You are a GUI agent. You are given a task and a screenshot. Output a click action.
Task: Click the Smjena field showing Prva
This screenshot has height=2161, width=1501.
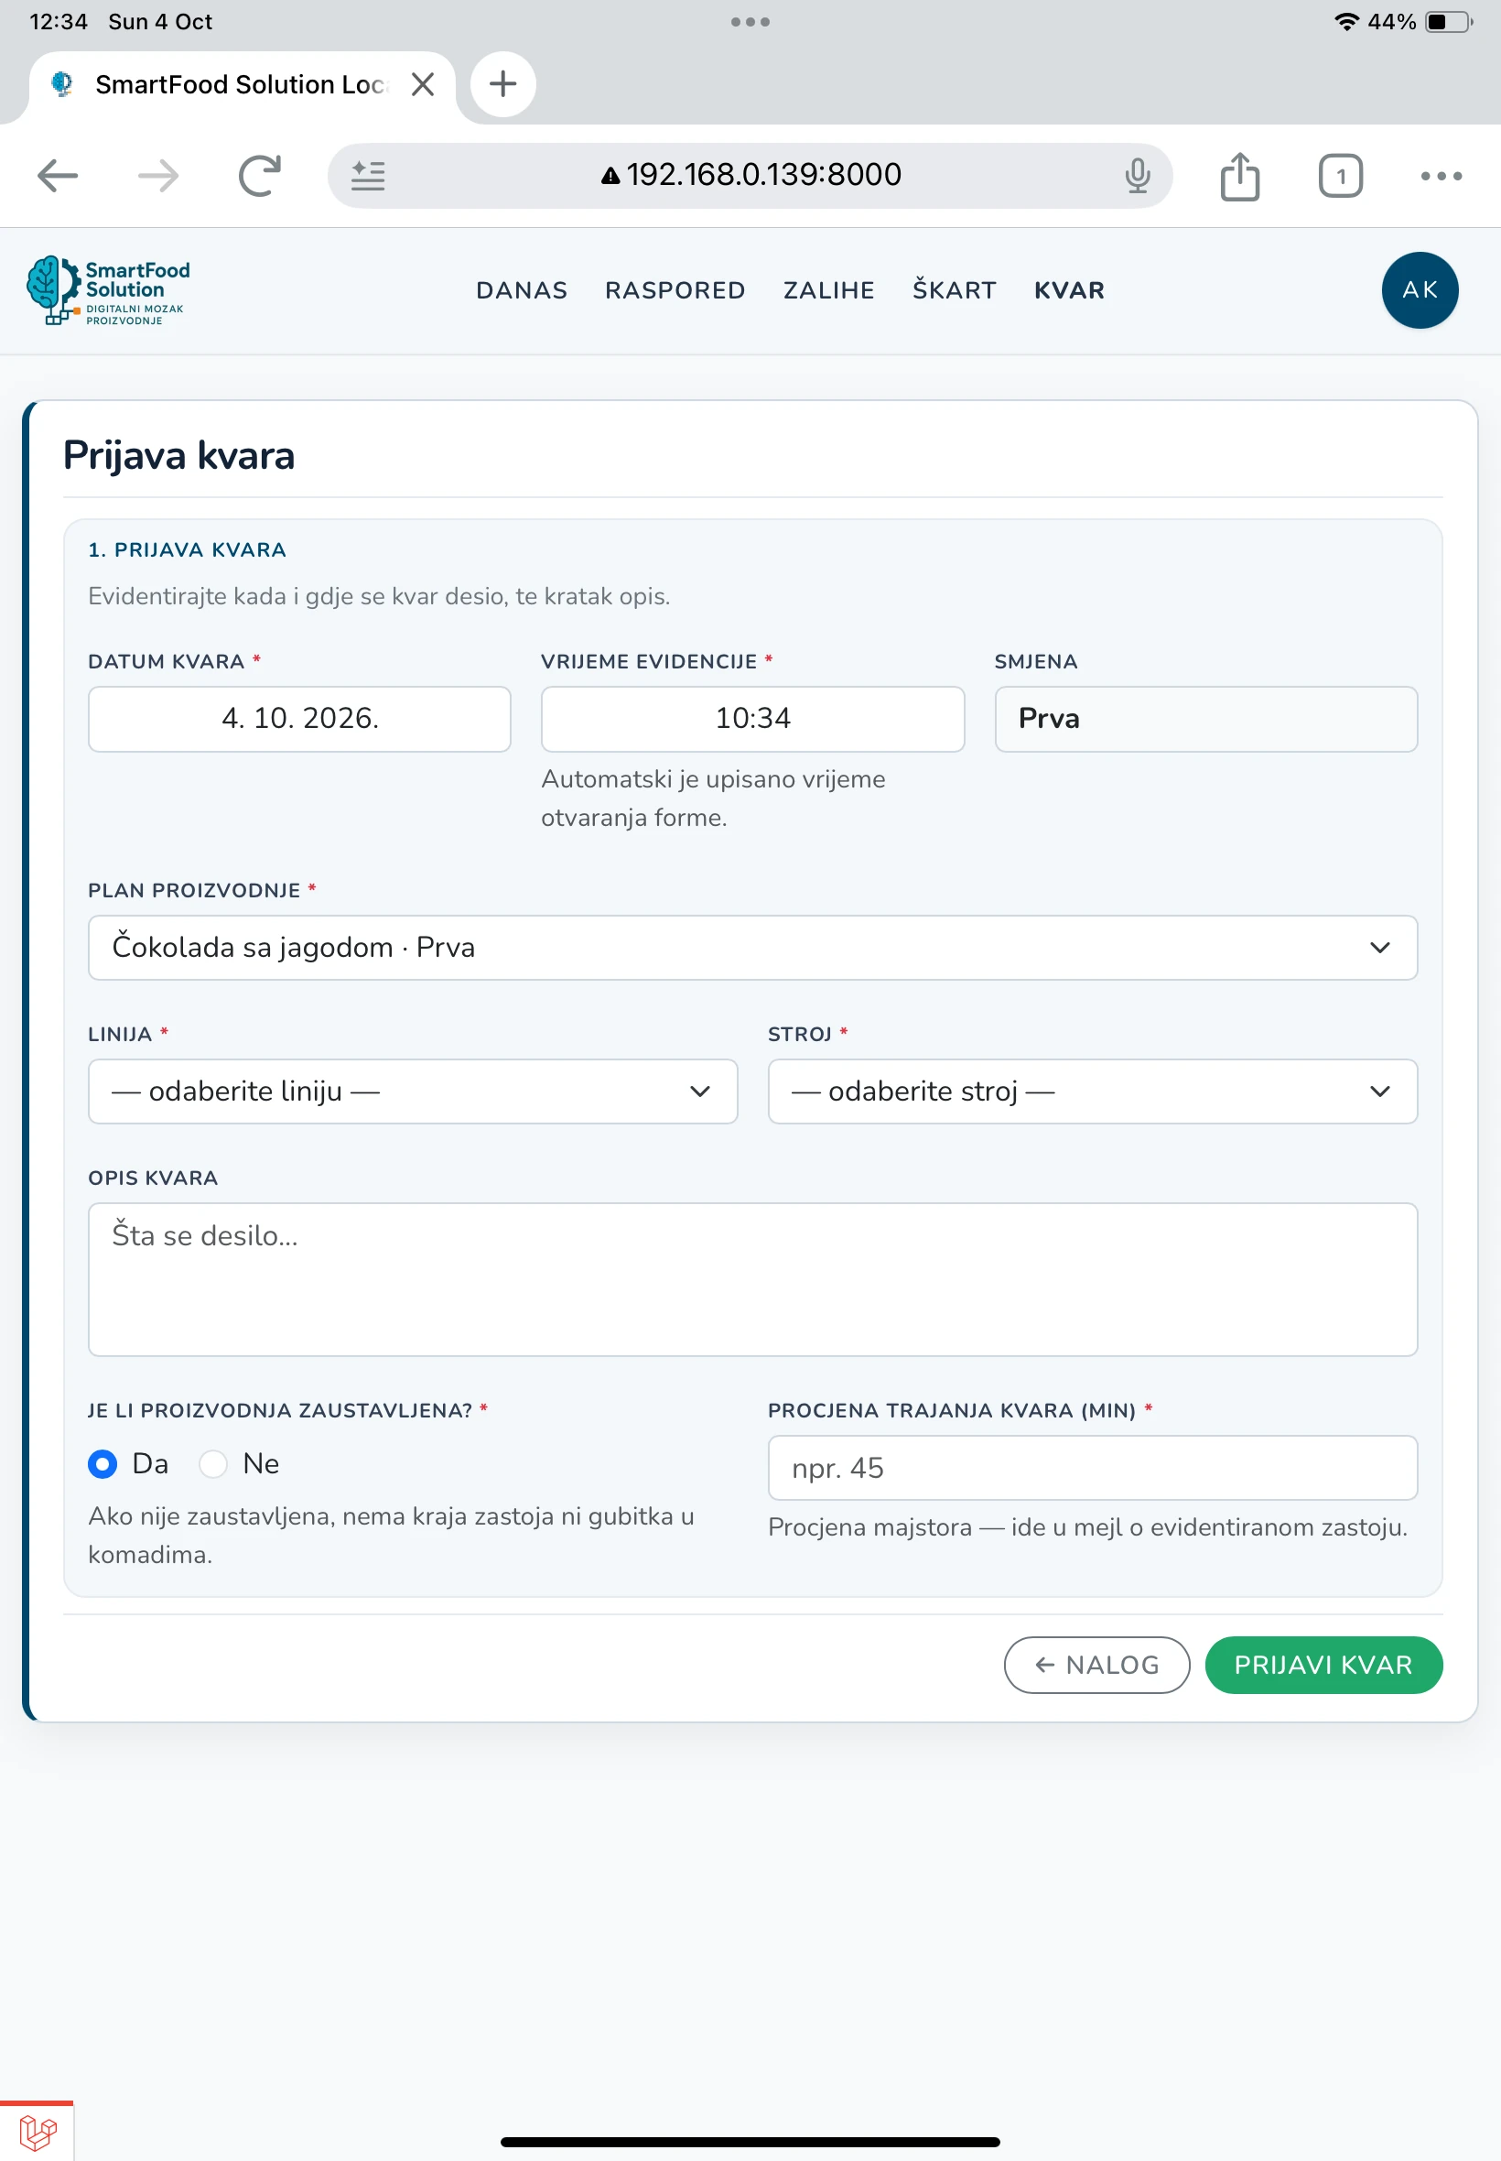1205,719
